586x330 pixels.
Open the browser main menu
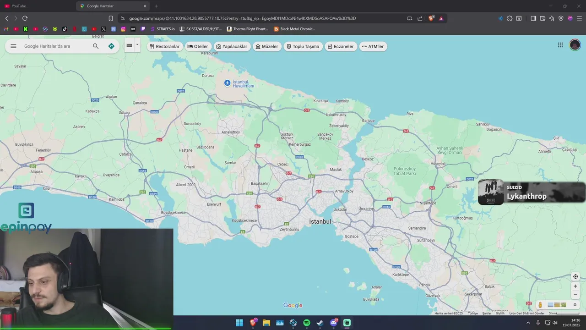[579, 18]
